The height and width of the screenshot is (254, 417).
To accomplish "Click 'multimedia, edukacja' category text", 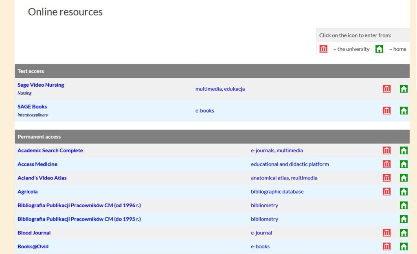I will tap(220, 89).
